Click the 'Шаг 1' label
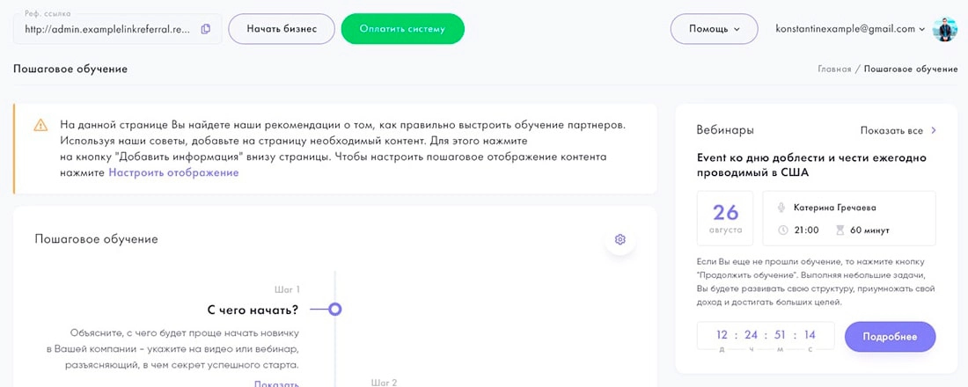The height and width of the screenshot is (387, 968). click(287, 289)
